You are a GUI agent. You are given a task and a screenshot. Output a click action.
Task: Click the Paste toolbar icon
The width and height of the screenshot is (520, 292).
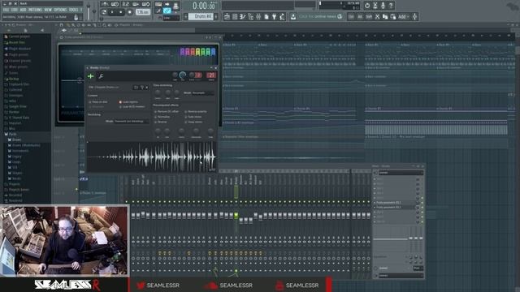pos(393,16)
